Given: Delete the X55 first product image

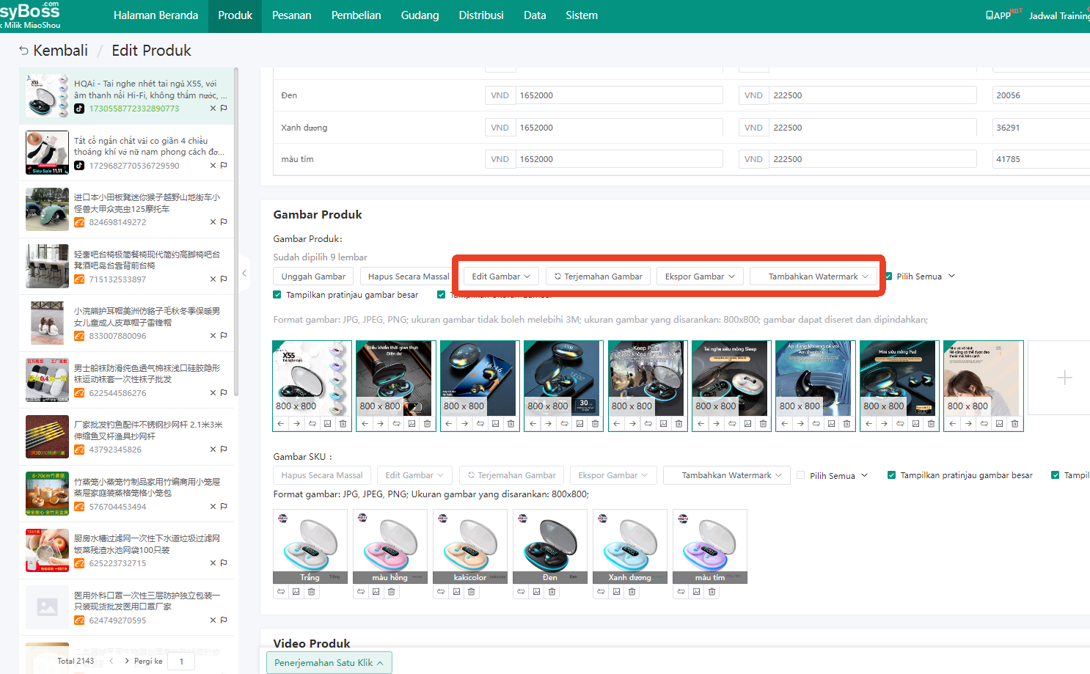Looking at the screenshot, I should (343, 424).
